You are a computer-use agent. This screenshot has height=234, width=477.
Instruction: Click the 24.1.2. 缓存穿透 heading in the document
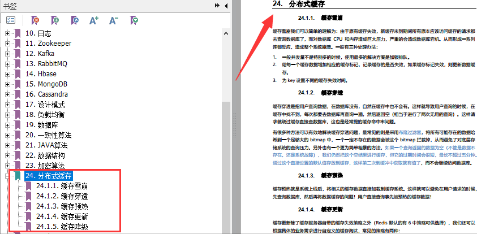(320, 92)
